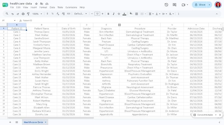Open horizontal align dropdown
This screenshot has height=125, width=224.
(151, 14)
